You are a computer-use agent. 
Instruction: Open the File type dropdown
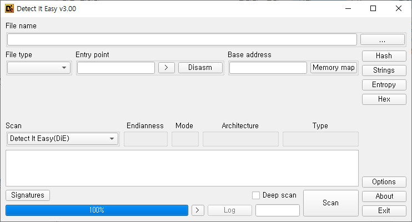[x=39, y=68]
